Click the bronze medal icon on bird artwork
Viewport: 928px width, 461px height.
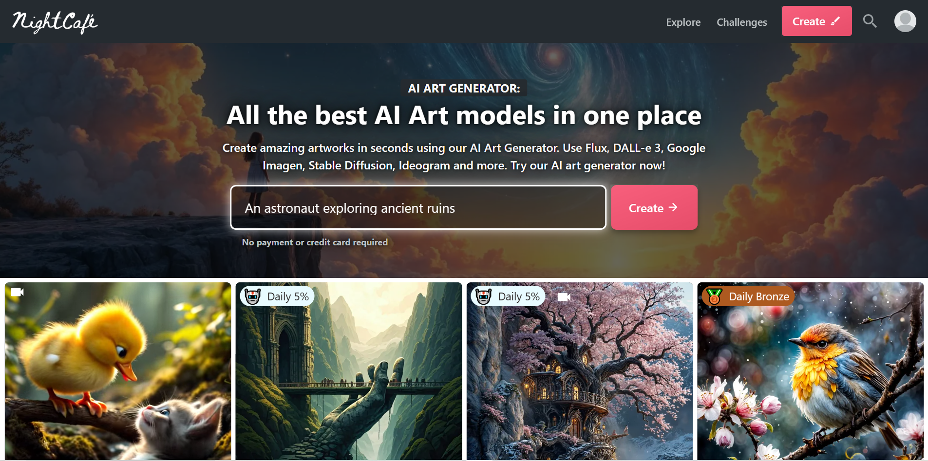point(715,296)
